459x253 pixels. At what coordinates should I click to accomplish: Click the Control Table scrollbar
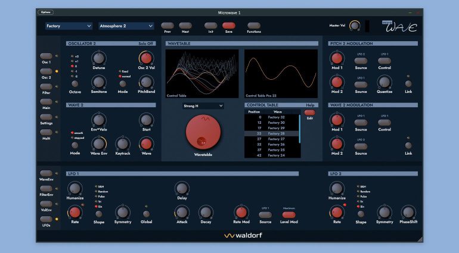pos(299,129)
